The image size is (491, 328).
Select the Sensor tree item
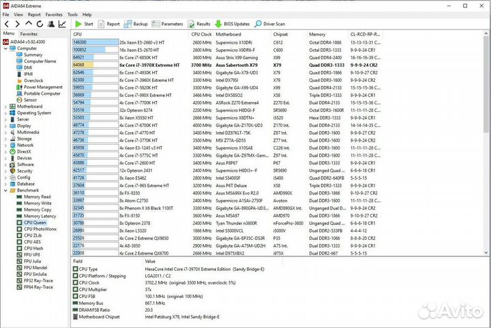coord(31,100)
